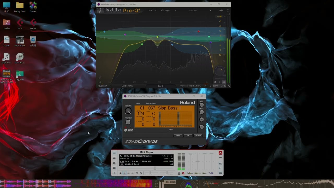334x188 pixels.
Task: Open the MIDI Player desktop shortcut
Action: 20,42
